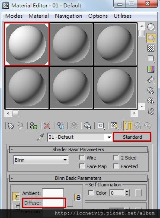Toggle the Show End Result icon
The width and height of the screenshot is (160, 218).
pos(128,126)
